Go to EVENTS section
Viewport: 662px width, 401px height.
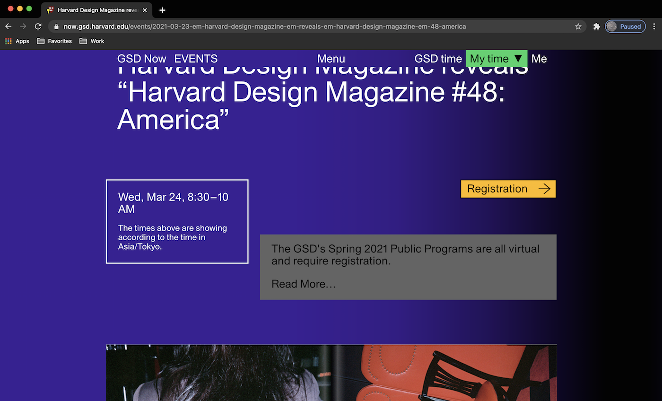click(196, 59)
